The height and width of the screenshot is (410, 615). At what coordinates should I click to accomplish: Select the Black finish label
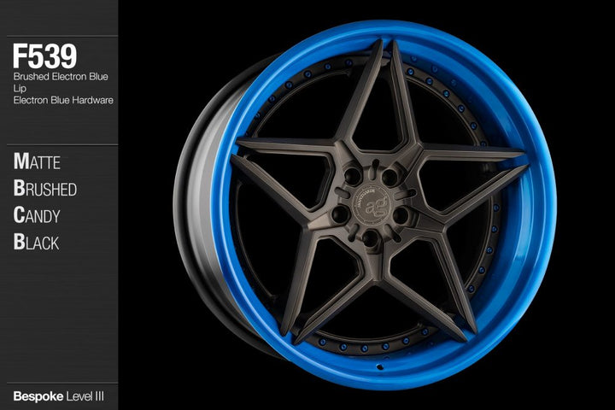tap(37, 243)
